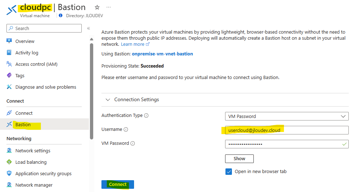The height and width of the screenshot is (192, 357).
Task: Click the blue Connect button
Action: click(x=118, y=184)
